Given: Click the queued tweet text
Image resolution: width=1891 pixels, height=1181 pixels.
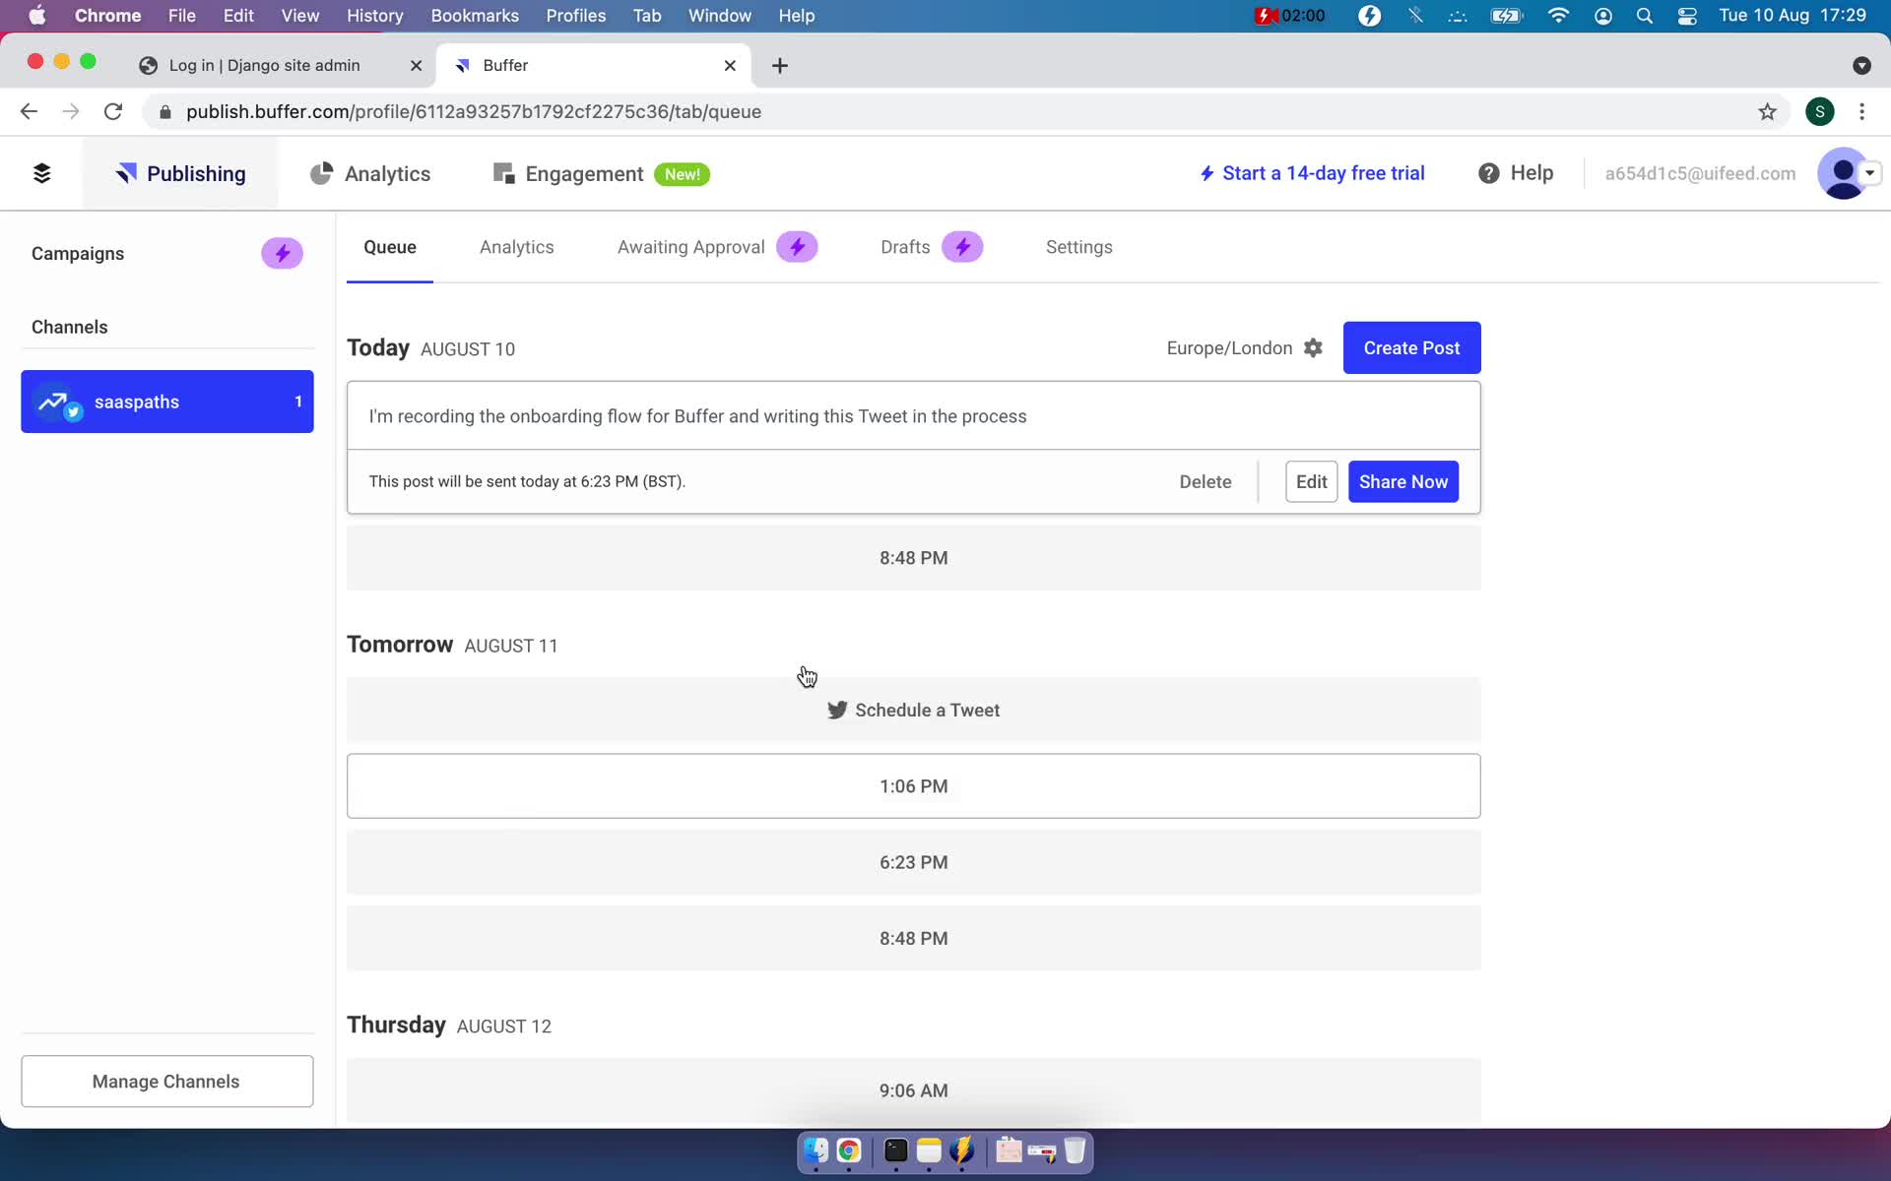Looking at the screenshot, I should point(697,416).
